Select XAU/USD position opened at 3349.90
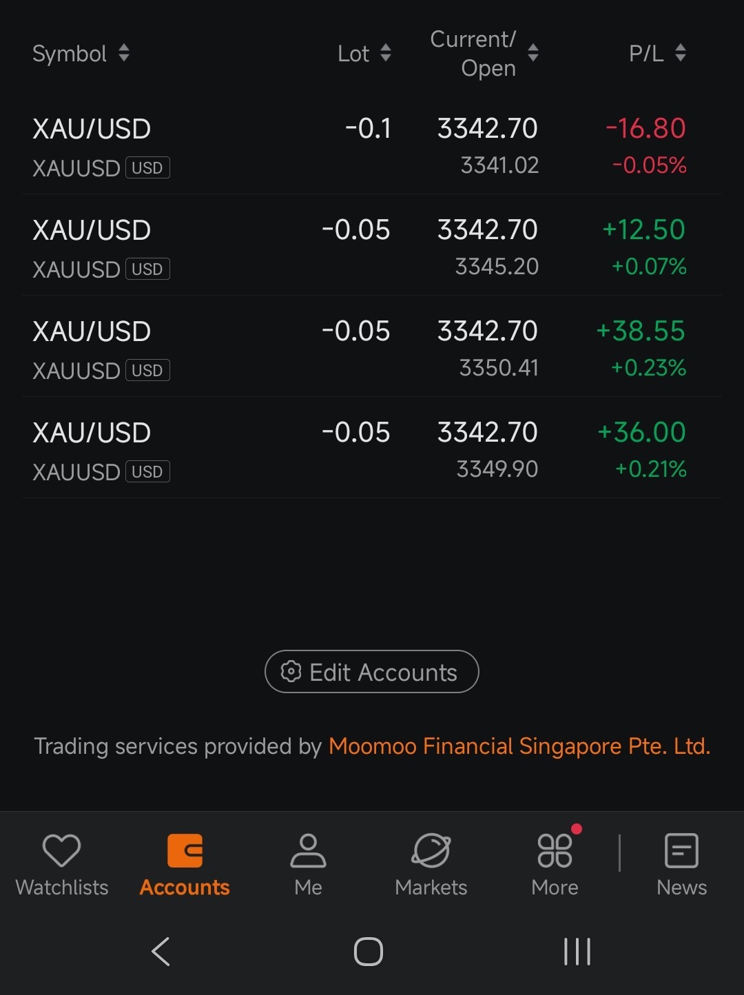Image resolution: width=744 pixels, height=995 pixels. (x=372, y=449)
